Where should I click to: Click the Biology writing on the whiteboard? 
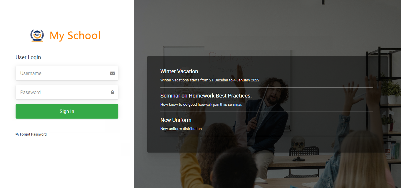231,58
